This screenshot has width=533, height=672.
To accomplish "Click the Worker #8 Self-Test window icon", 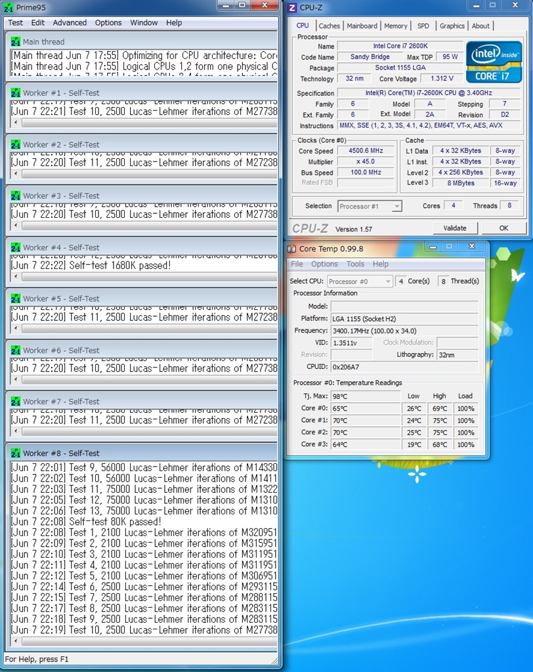I will tap(15, 453).
